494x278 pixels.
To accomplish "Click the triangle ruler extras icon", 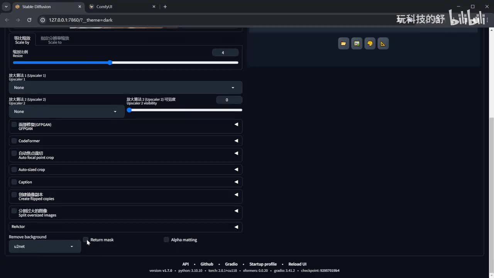I will (383, 44).
